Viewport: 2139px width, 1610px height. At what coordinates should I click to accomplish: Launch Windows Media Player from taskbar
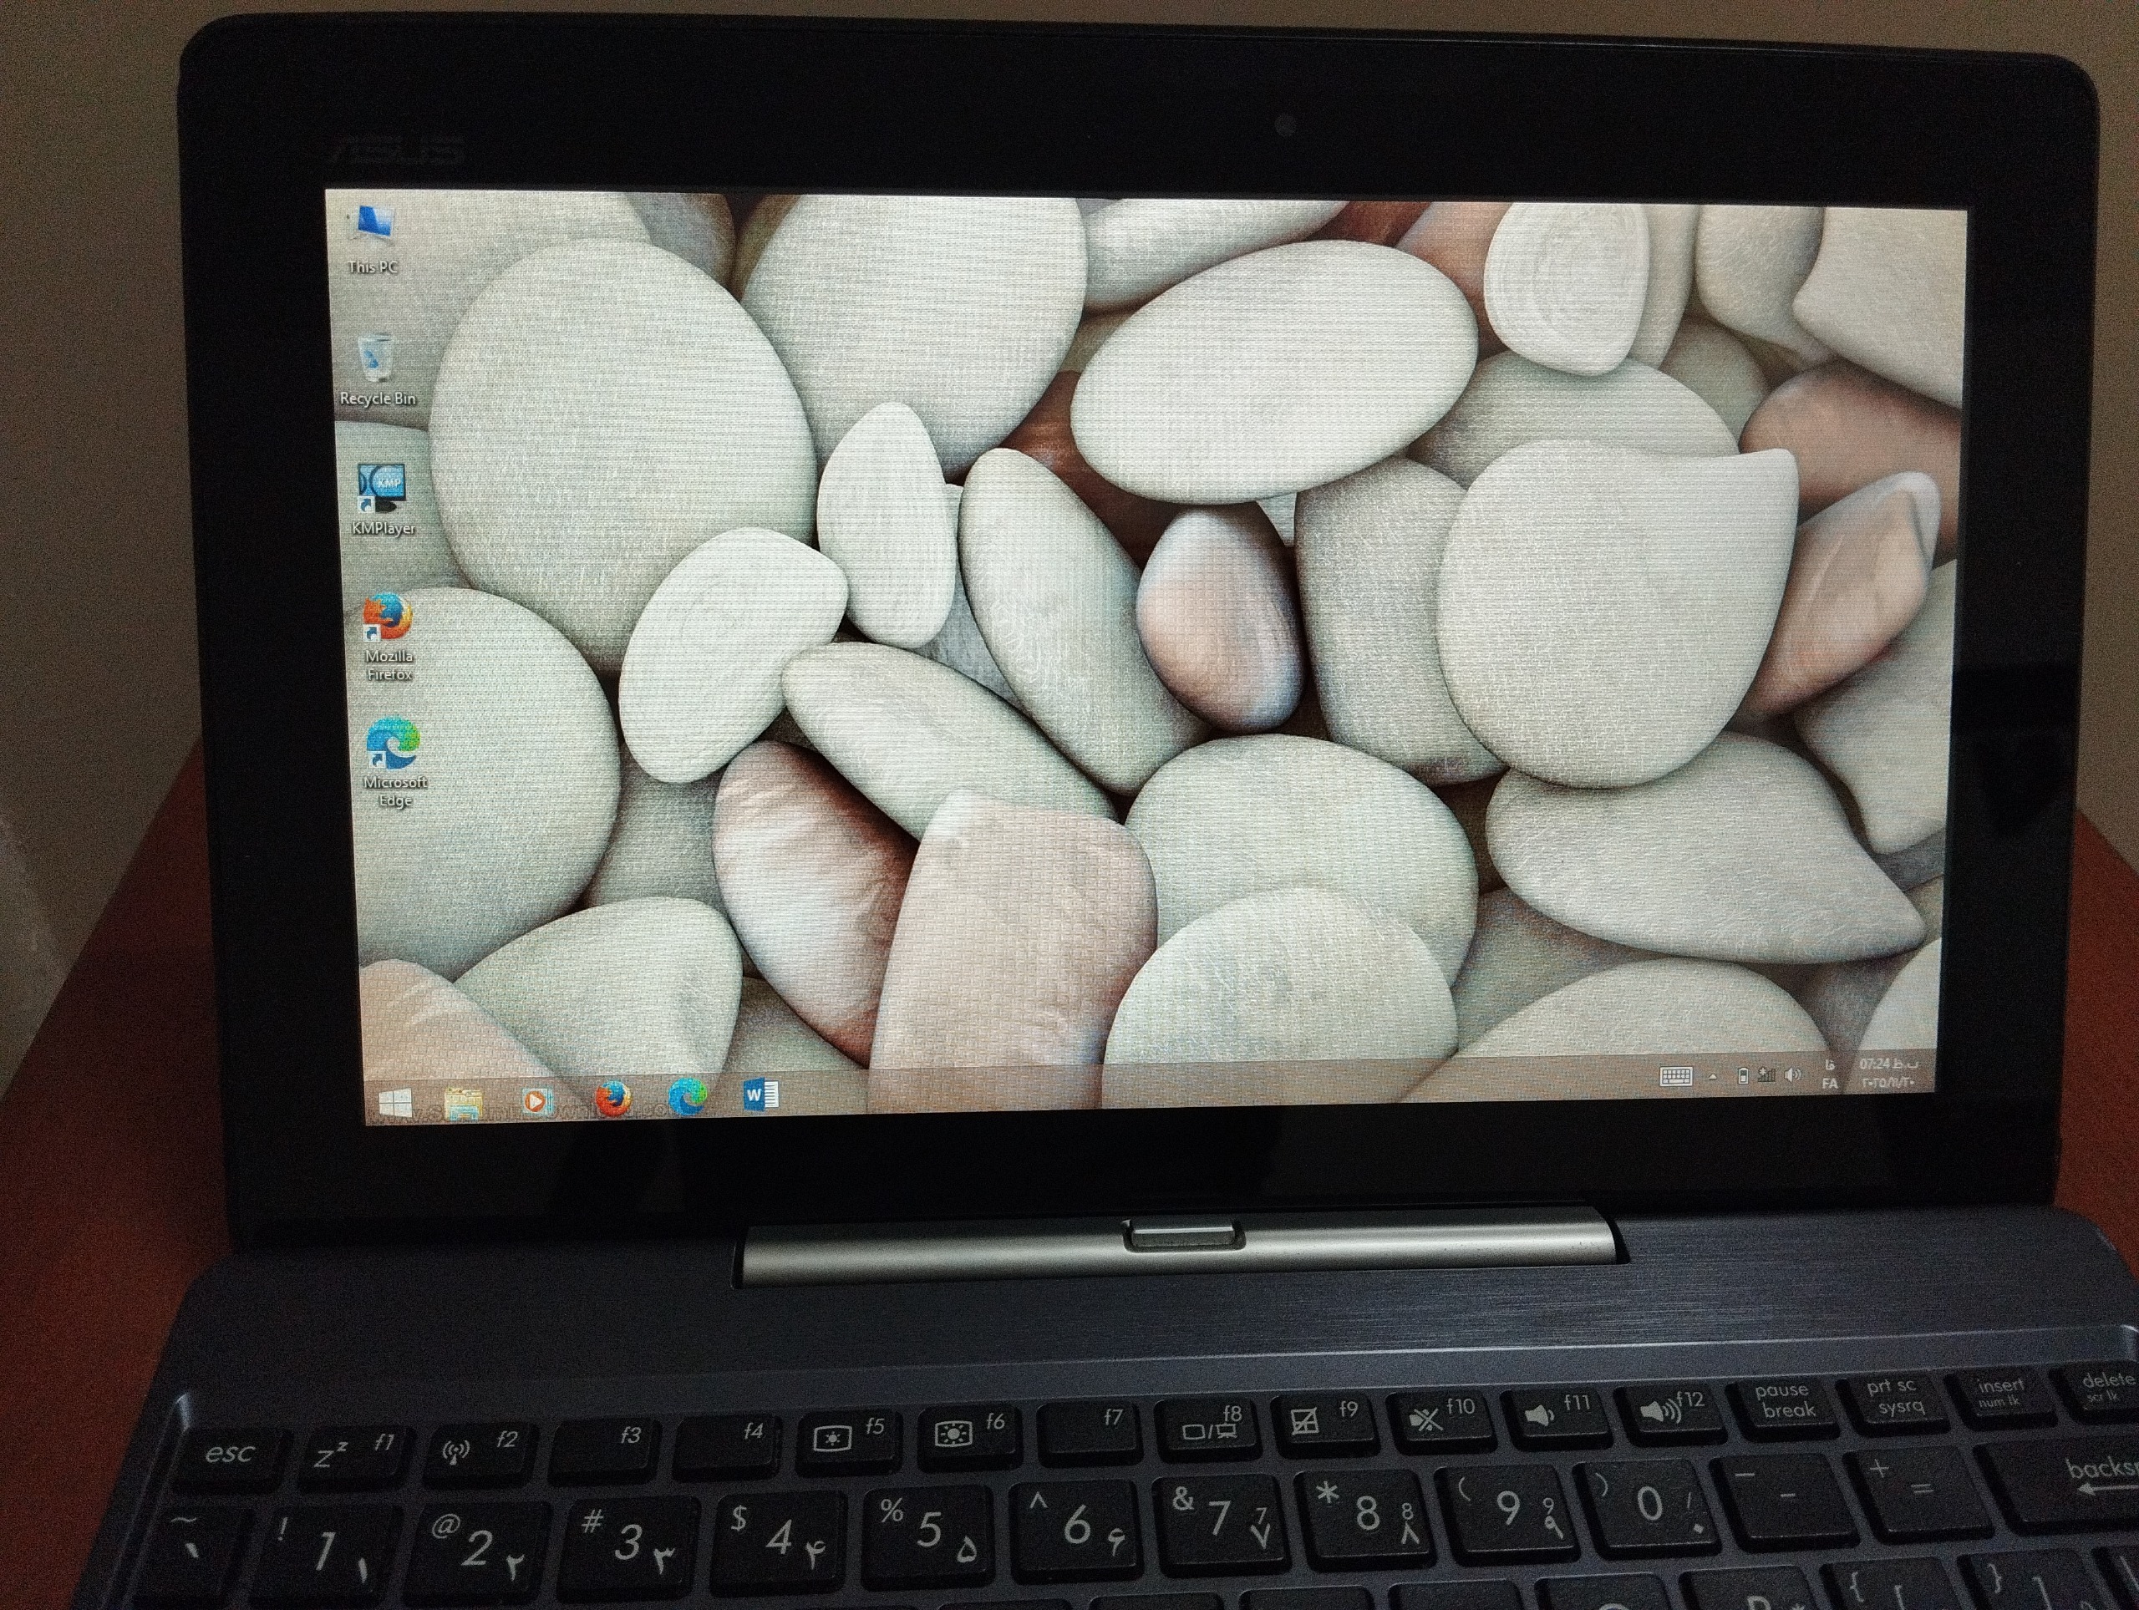[x=536, y=1100]
